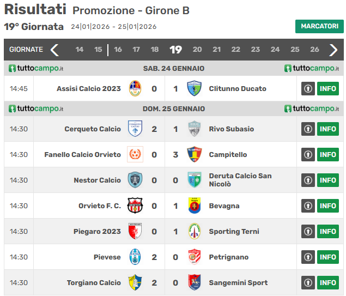Click the Assisi Calcio 2023 team crest
This screenshot has width=346, height=296.
135,88
